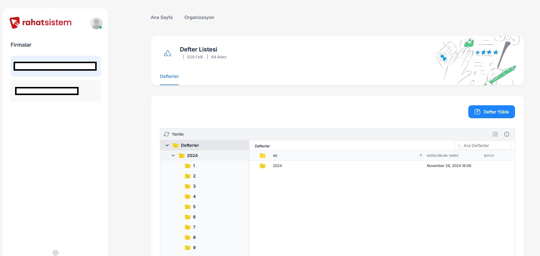Select the first redacted company card
The image size is (540, 256).
click(x=55, y=66)
